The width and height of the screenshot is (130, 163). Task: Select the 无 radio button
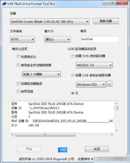pos(73,93)
